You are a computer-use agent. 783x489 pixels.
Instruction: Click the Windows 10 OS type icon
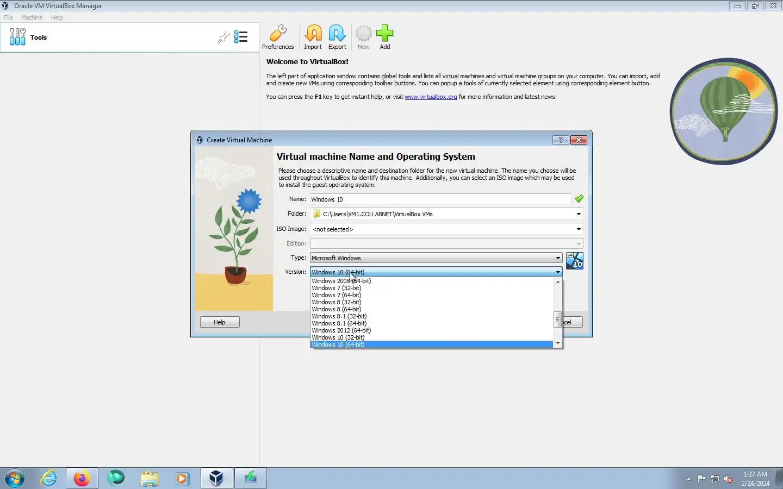point(574,261)
